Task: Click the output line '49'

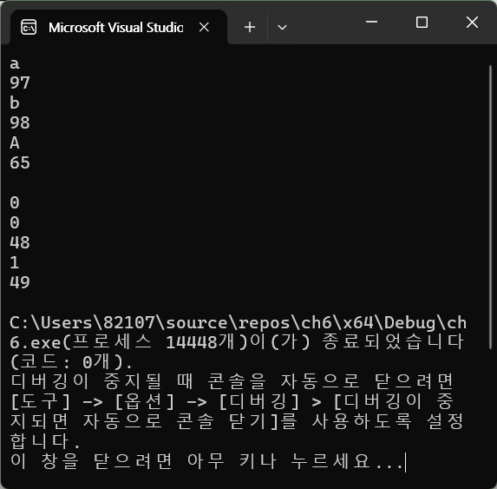Action: 20,282
